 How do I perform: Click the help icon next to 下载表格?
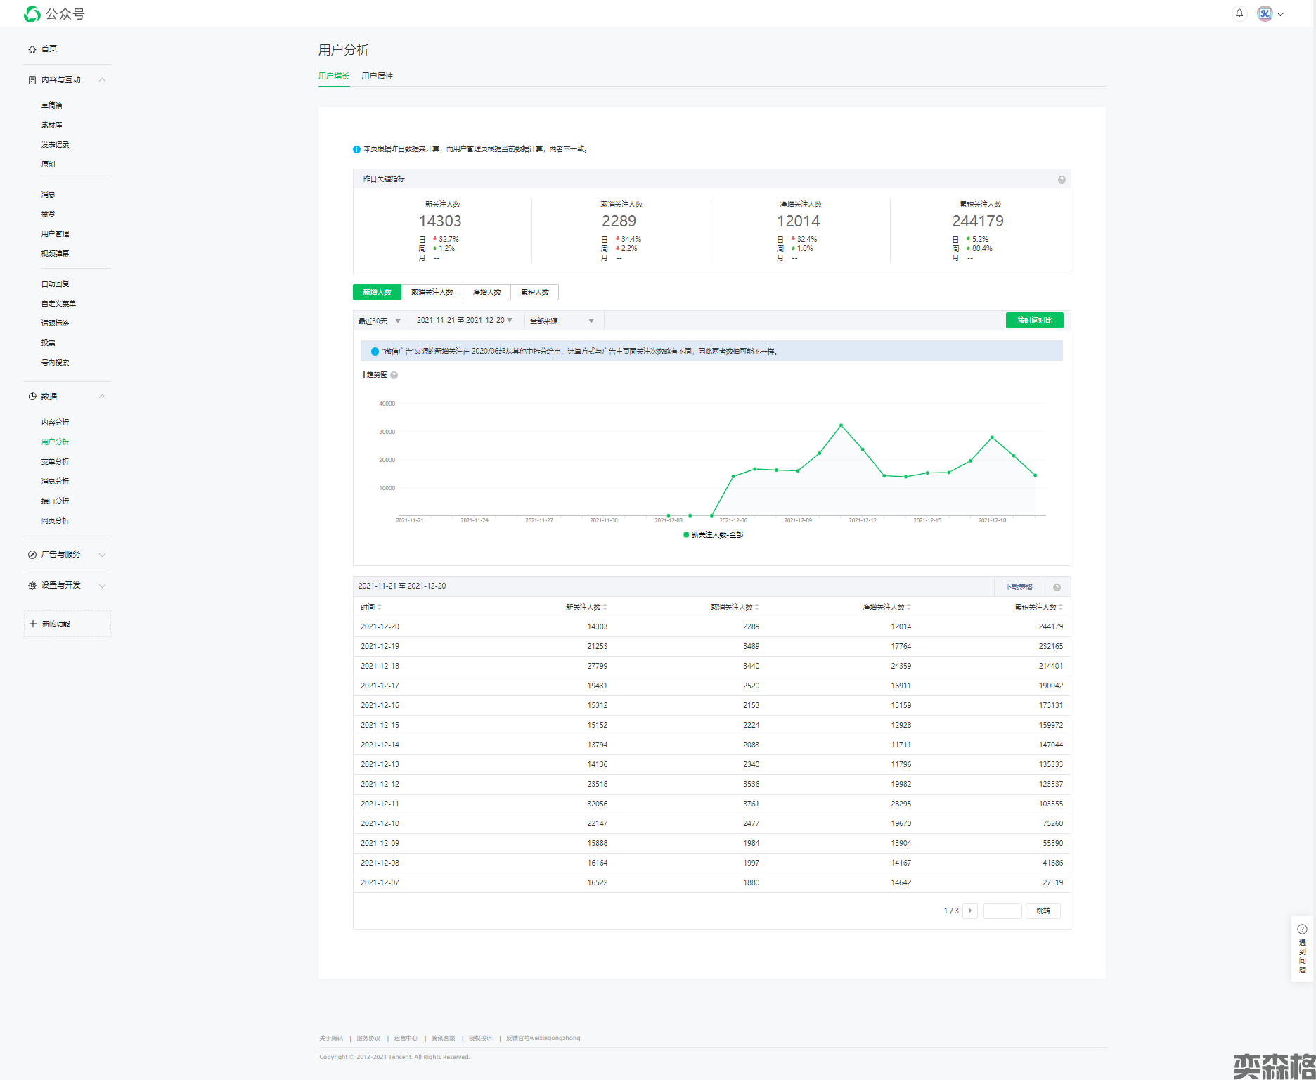coord(1057,587)
